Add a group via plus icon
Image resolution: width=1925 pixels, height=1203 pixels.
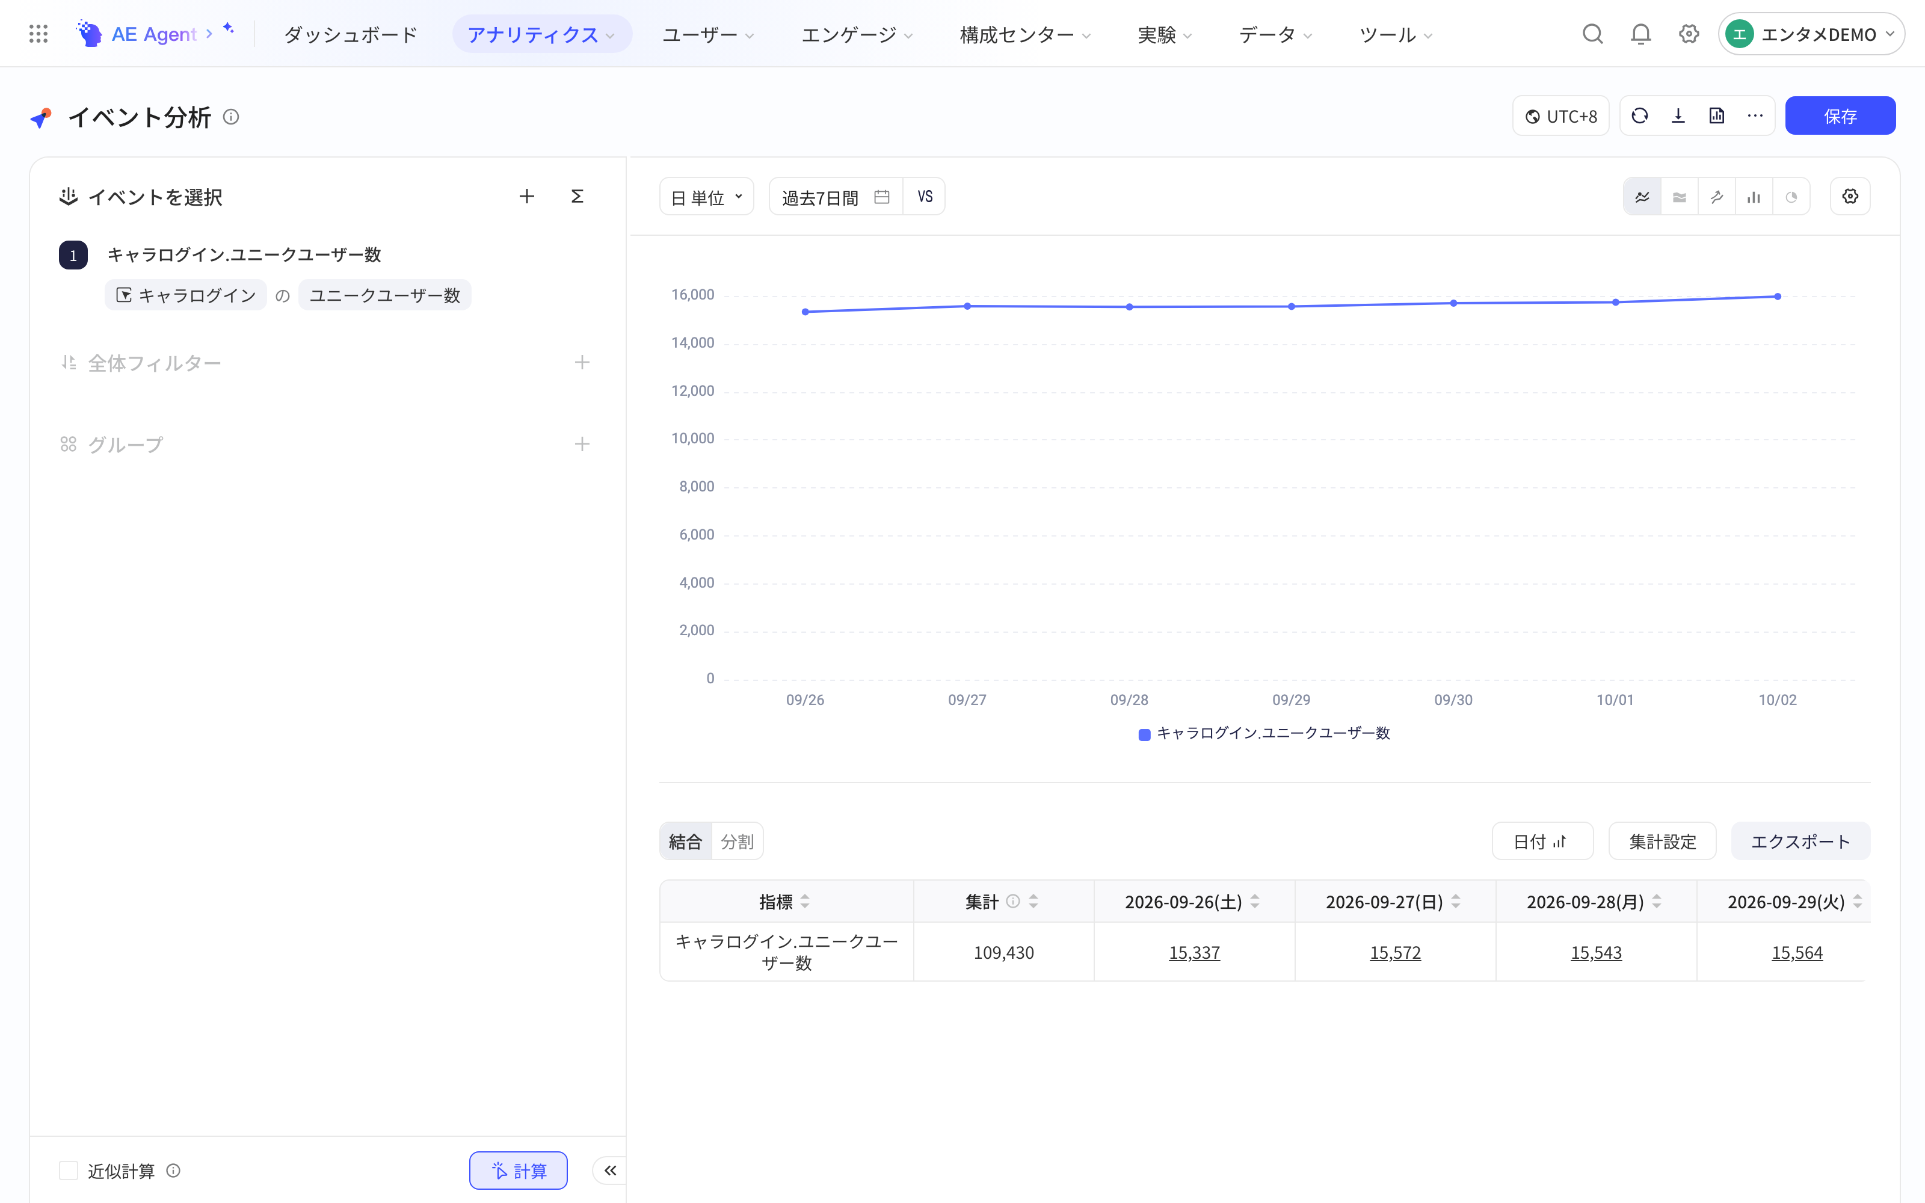click(582, 444)
